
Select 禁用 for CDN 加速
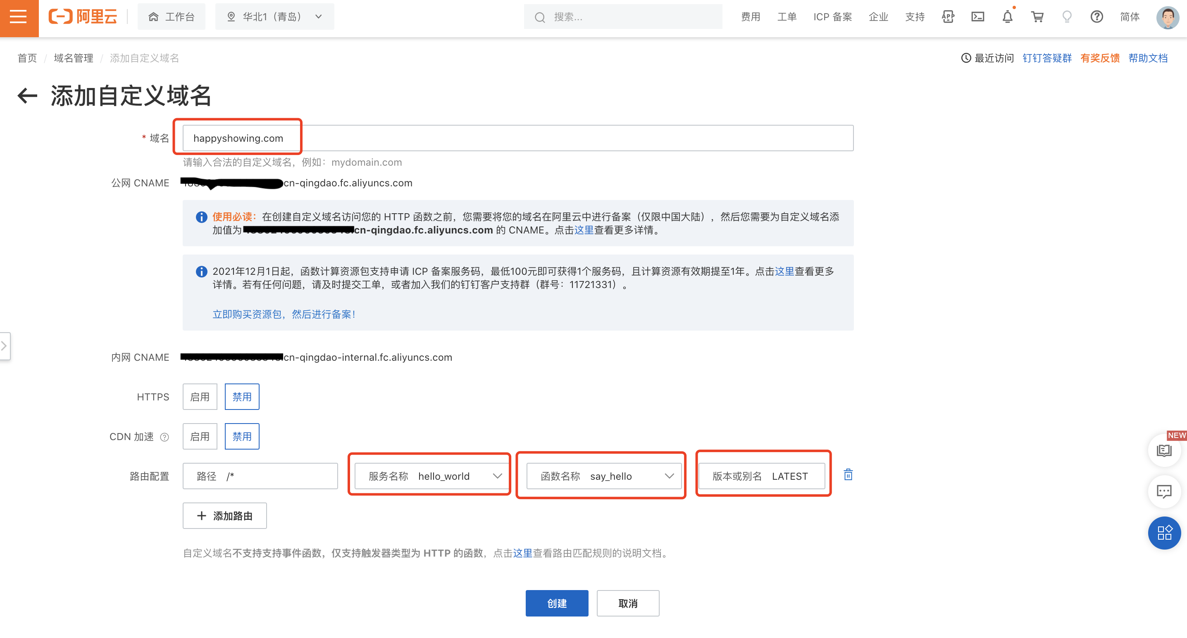coord(242,436)
